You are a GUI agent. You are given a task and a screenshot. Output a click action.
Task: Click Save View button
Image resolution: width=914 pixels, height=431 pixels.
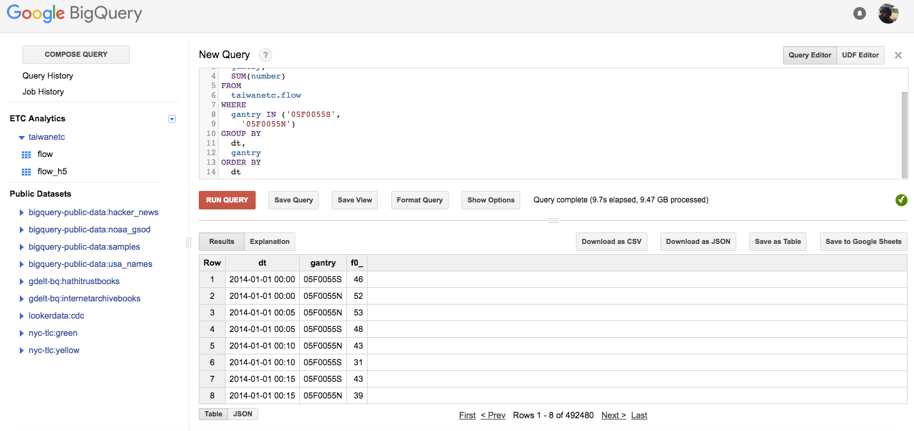point(355,200)
